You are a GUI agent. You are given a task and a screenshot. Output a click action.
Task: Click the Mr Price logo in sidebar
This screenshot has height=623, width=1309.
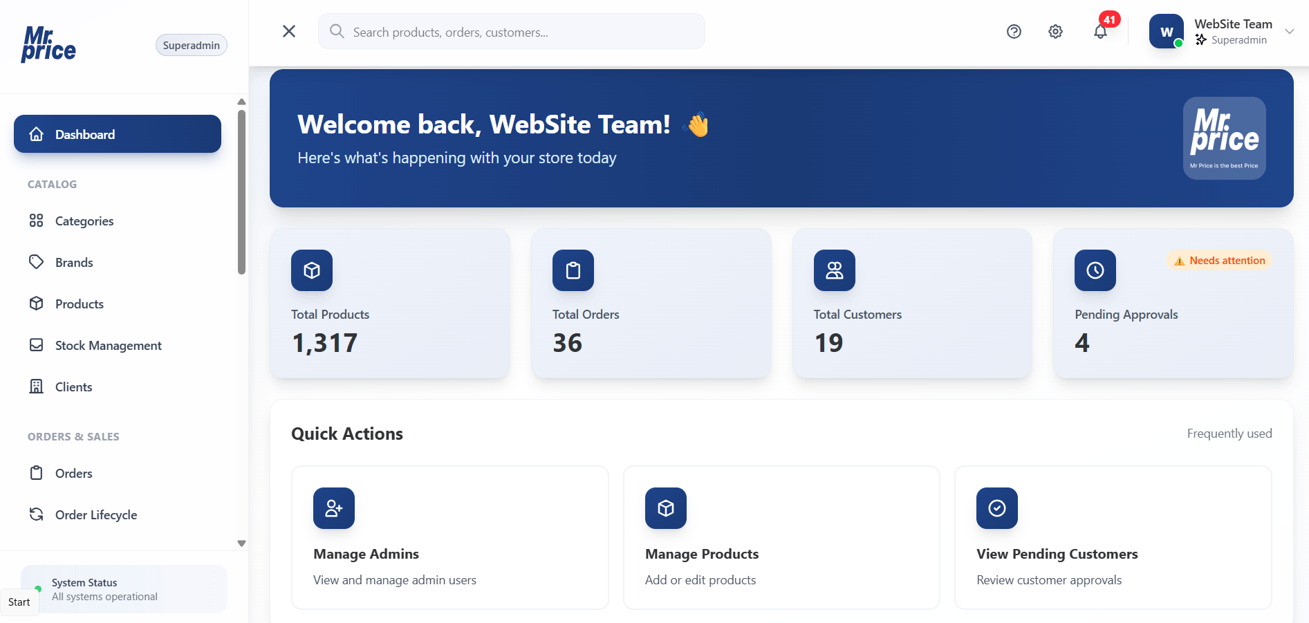(48, 44)
